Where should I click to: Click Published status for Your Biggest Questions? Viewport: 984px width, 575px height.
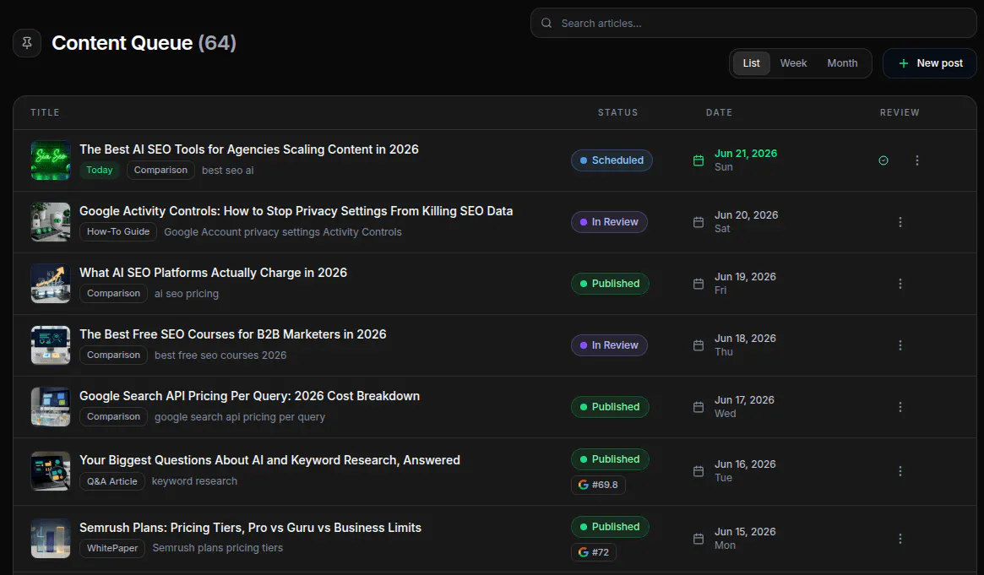coord(609,459)
